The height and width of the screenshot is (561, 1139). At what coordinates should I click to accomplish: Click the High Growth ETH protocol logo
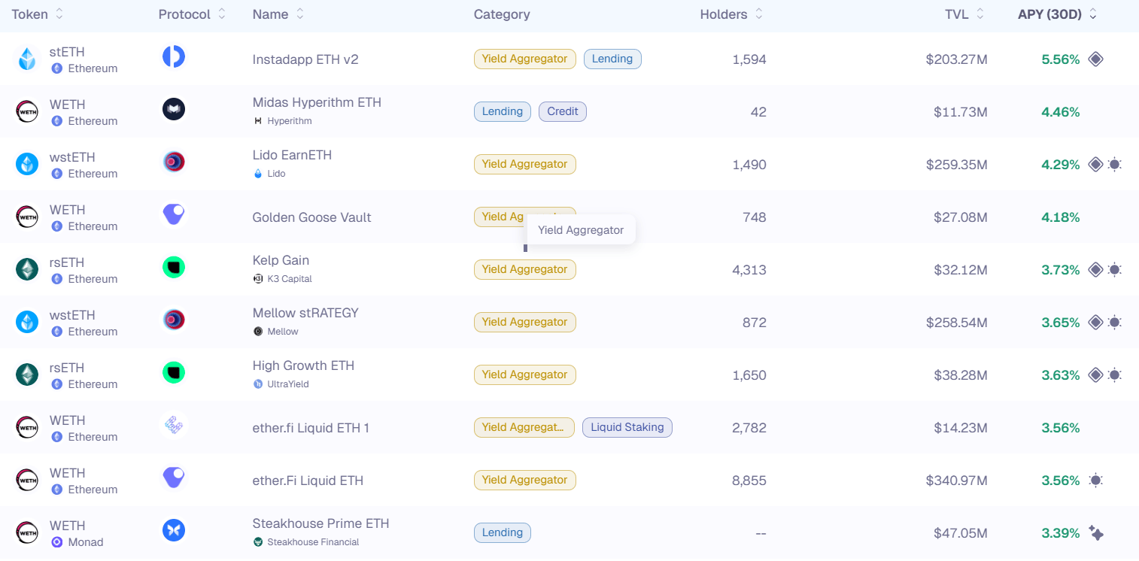pyautogui.click(x=174, y=372)
